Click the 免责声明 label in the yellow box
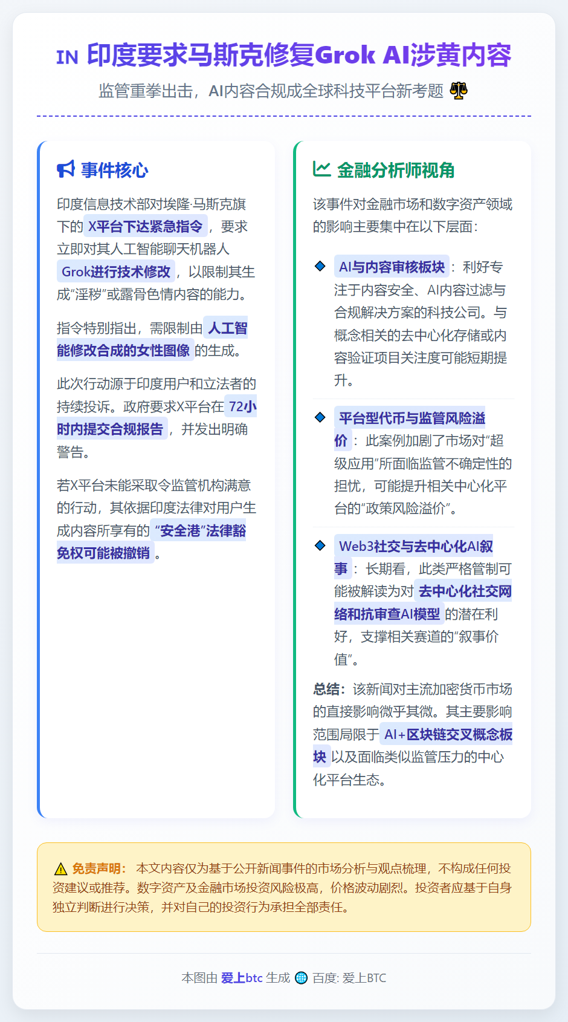568x1022 pixels. tap(99, 868)
